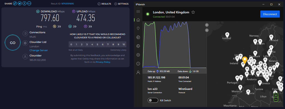Click the idle ping icon
The height and width of the screenshot is (109, 285).
pyautogui.click(x=54, y=26)
